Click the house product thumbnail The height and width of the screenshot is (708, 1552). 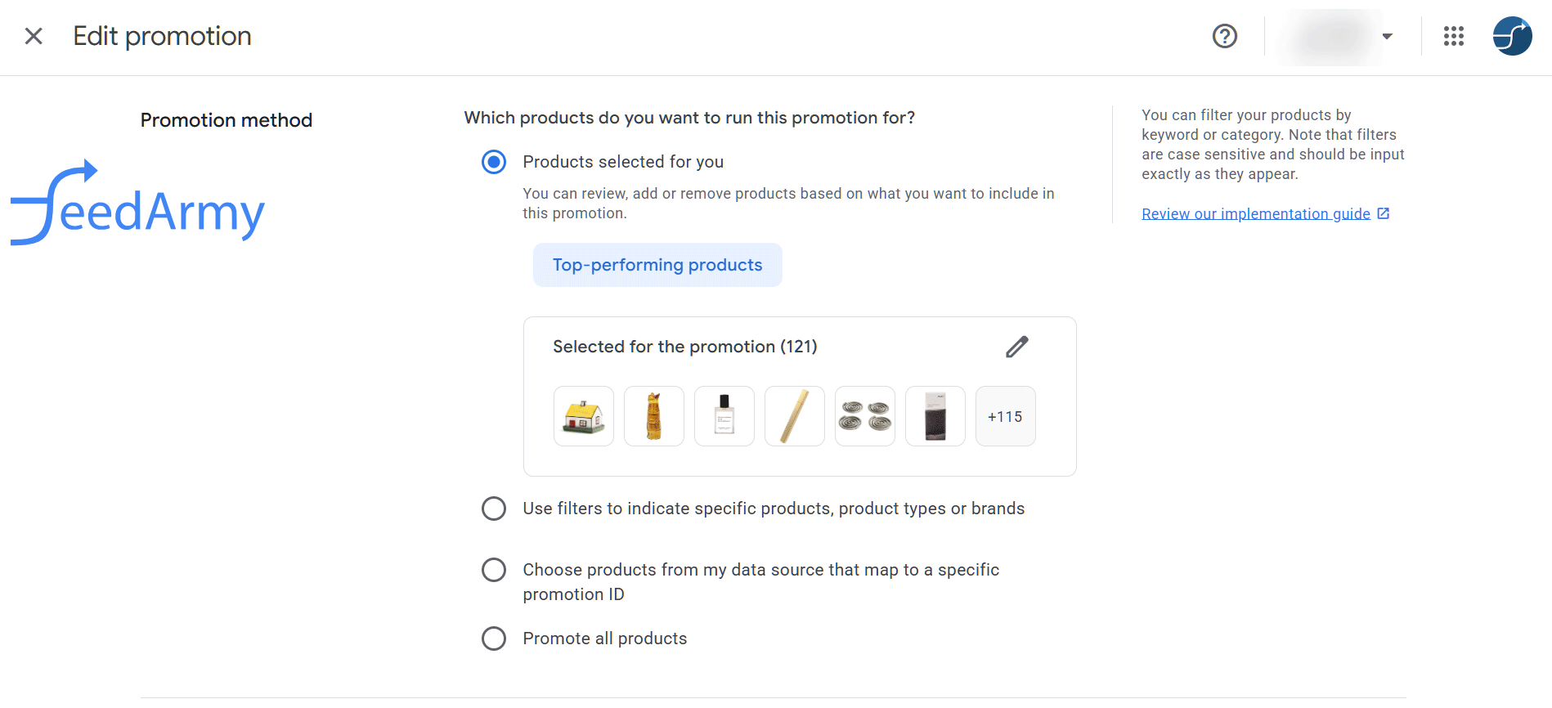click(583, 416)
